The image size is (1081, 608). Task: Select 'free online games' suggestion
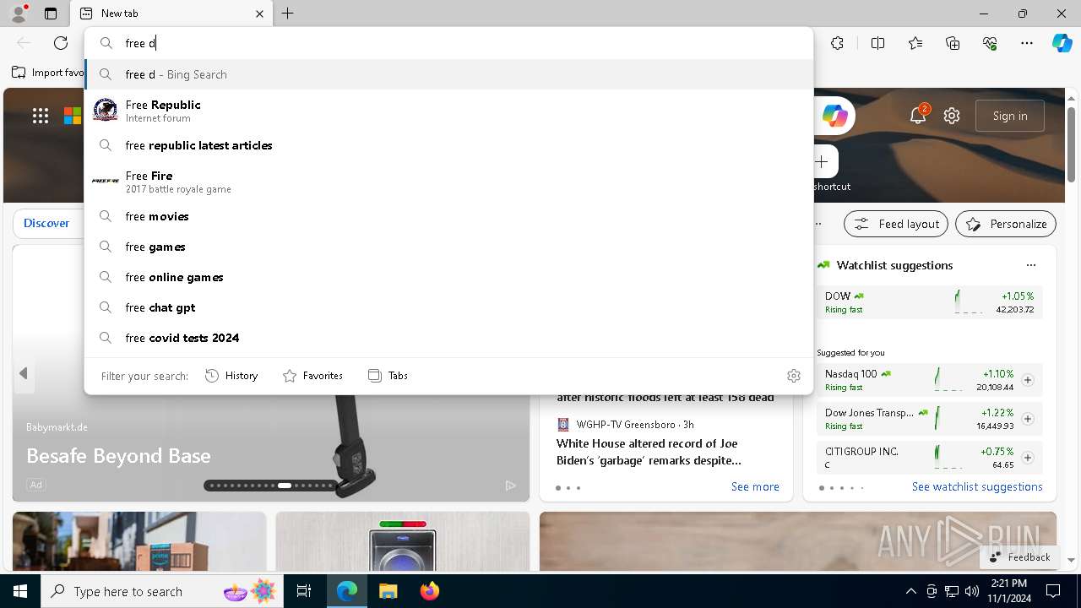(448, 277)
